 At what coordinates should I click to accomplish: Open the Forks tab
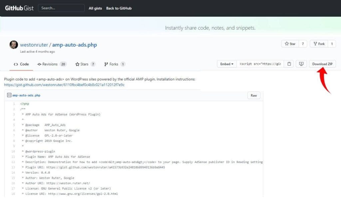point(115,64)
